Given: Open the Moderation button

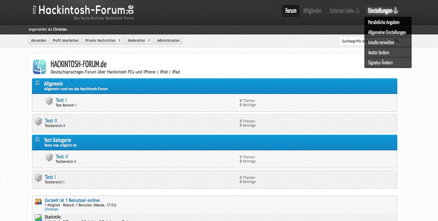Looking at the screenshot, I should [139, 40].
